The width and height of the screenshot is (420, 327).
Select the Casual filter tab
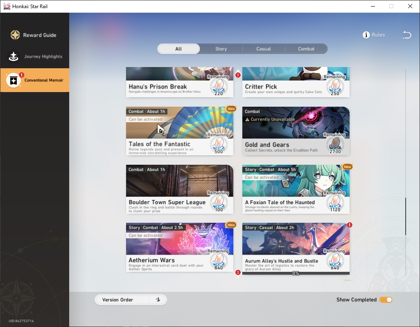point(263,49)
